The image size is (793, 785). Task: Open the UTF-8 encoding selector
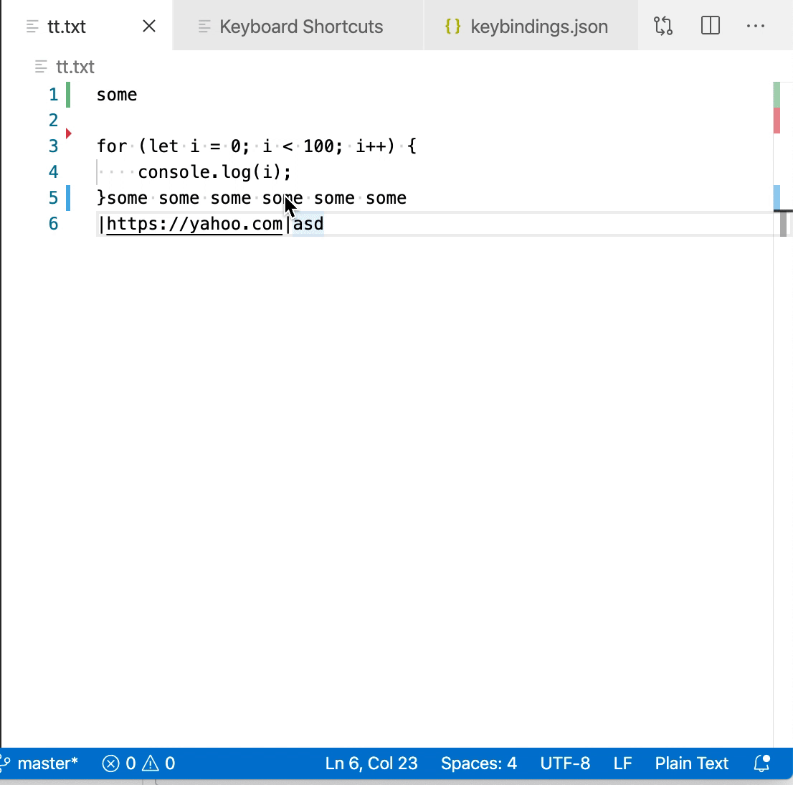(565, 763)
